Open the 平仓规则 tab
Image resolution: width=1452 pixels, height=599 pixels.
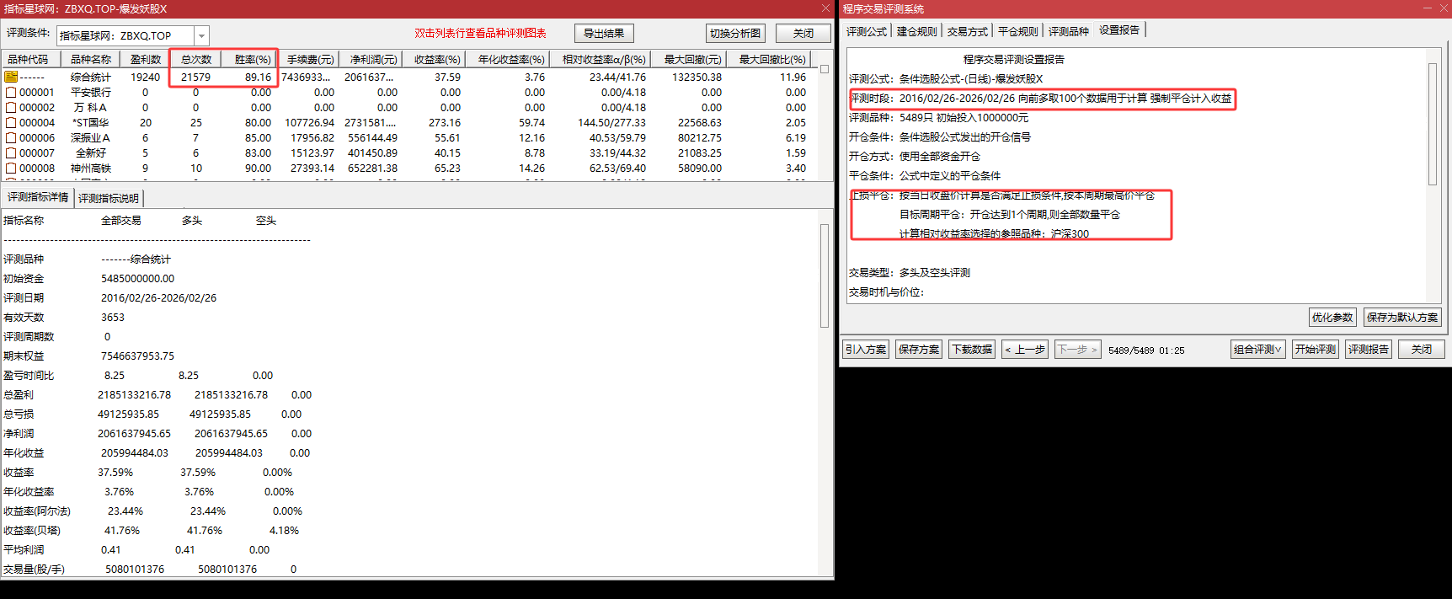coord(1017,31)
